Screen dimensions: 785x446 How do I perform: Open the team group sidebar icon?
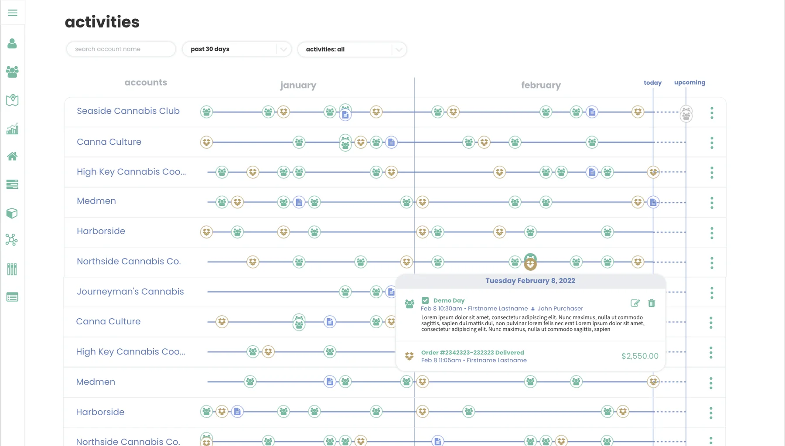[12, 72]
